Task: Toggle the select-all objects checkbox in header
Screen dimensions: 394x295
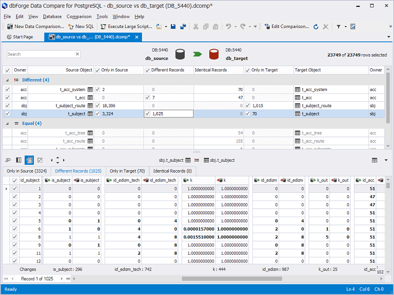Action: tap(7, 70)
